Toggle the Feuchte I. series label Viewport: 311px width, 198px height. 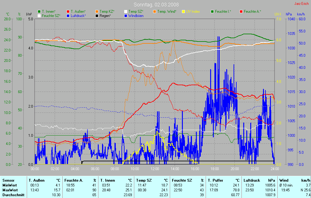[223, 12]
